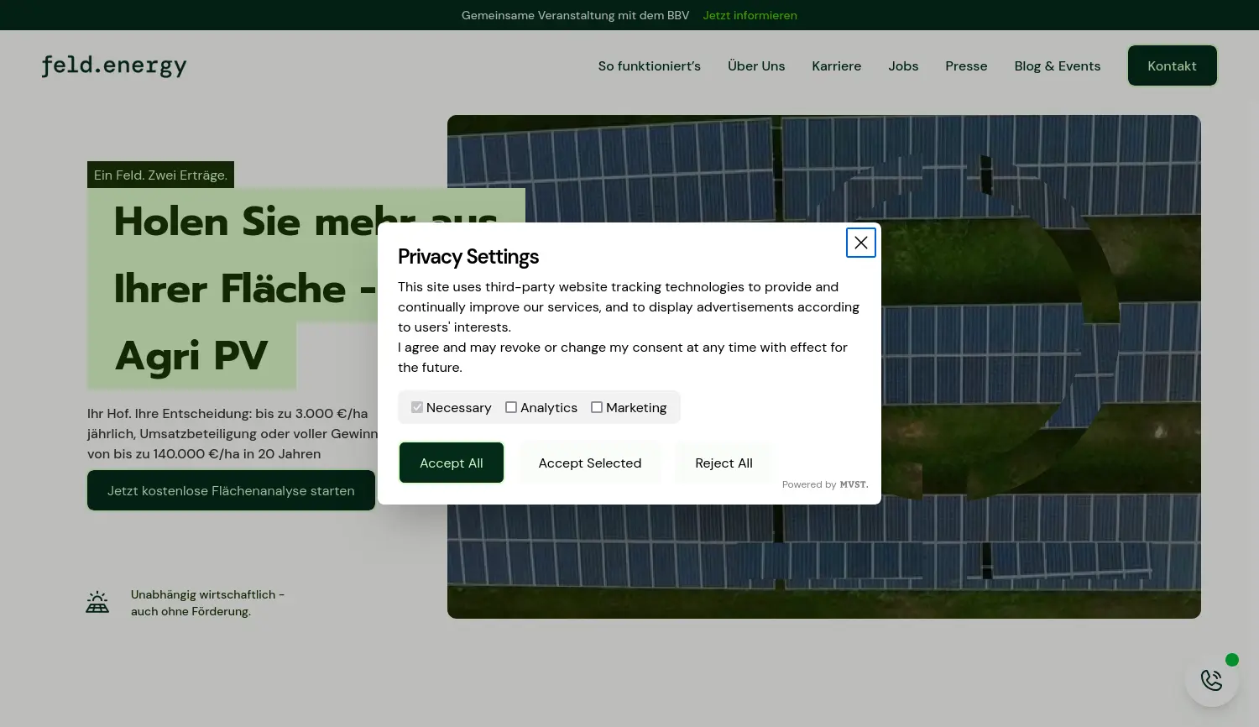Click the solar panel sun icon
This screenshot has height=727, width=1259.
(97, 602)
